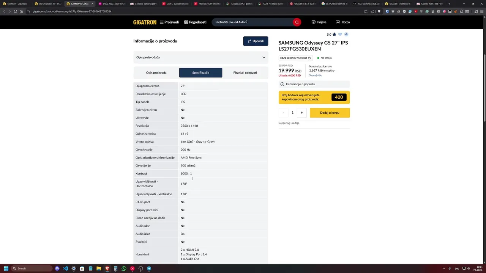486x273 pixels.
Task: Click the red search magnifier button
Action: point(297,22)
